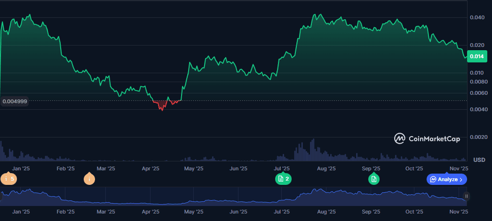This screenshot has height=221, width=492.
Task: Grab the right range handle on navigator
Action: [x=467, y=196]
